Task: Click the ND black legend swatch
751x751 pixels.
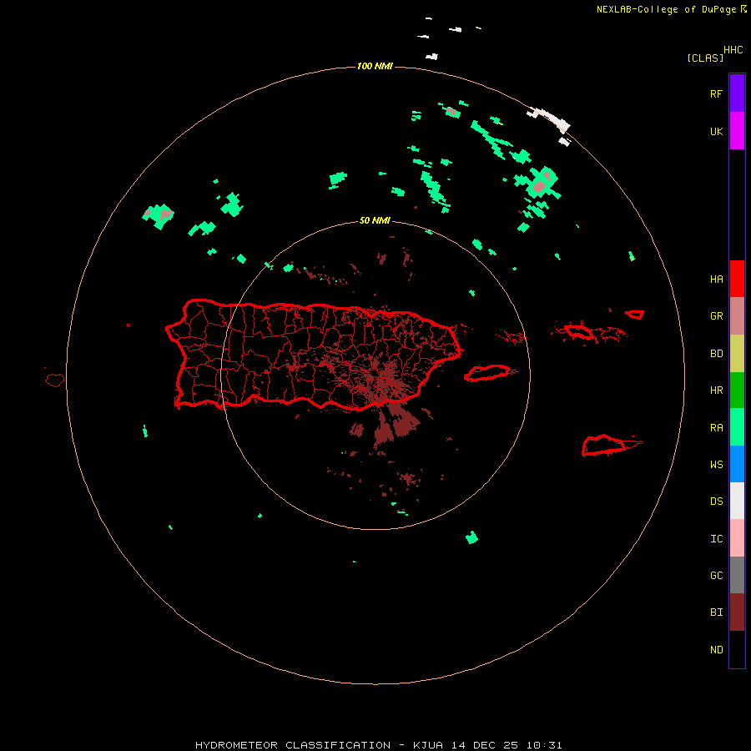Action: 737,649
